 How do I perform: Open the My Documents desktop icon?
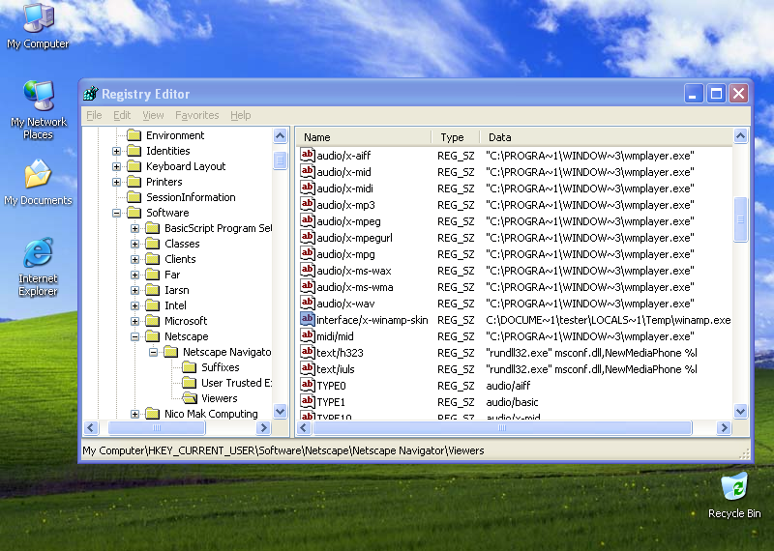[x=38, y=183]
